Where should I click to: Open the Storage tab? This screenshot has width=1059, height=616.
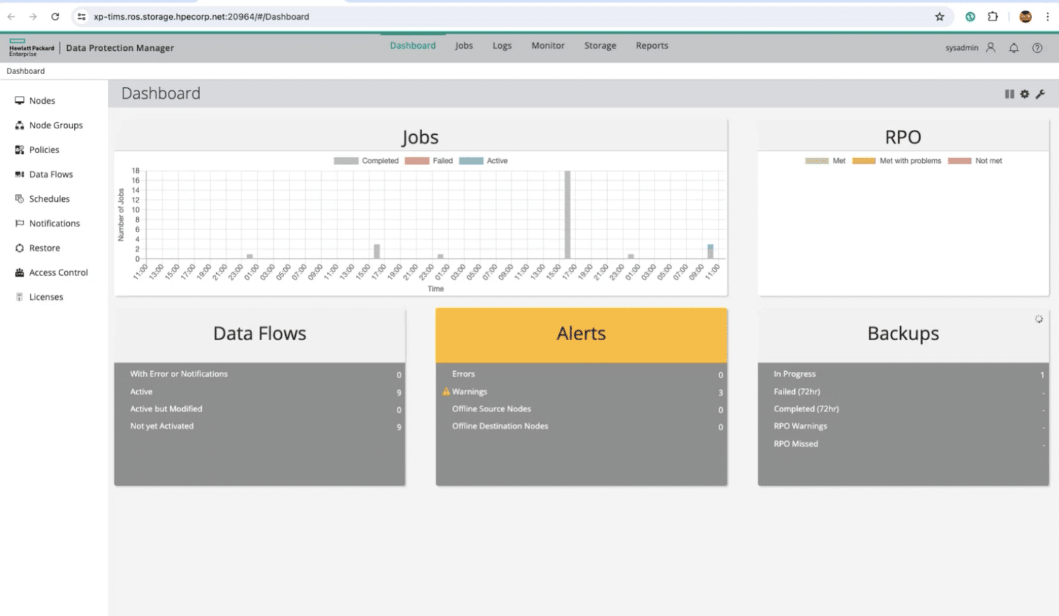pos(600,46)
